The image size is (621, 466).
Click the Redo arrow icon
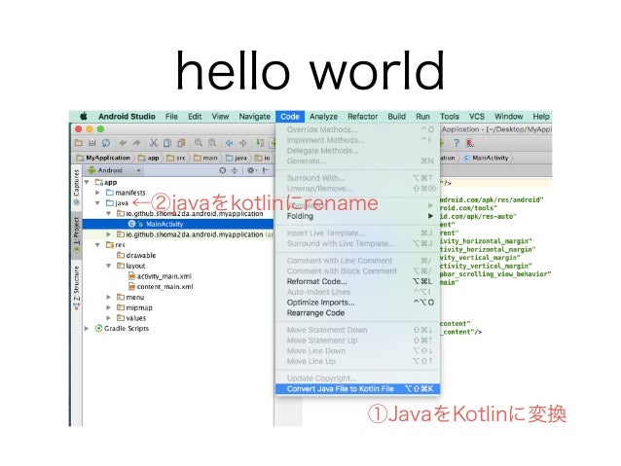click(x=136, y=143)
